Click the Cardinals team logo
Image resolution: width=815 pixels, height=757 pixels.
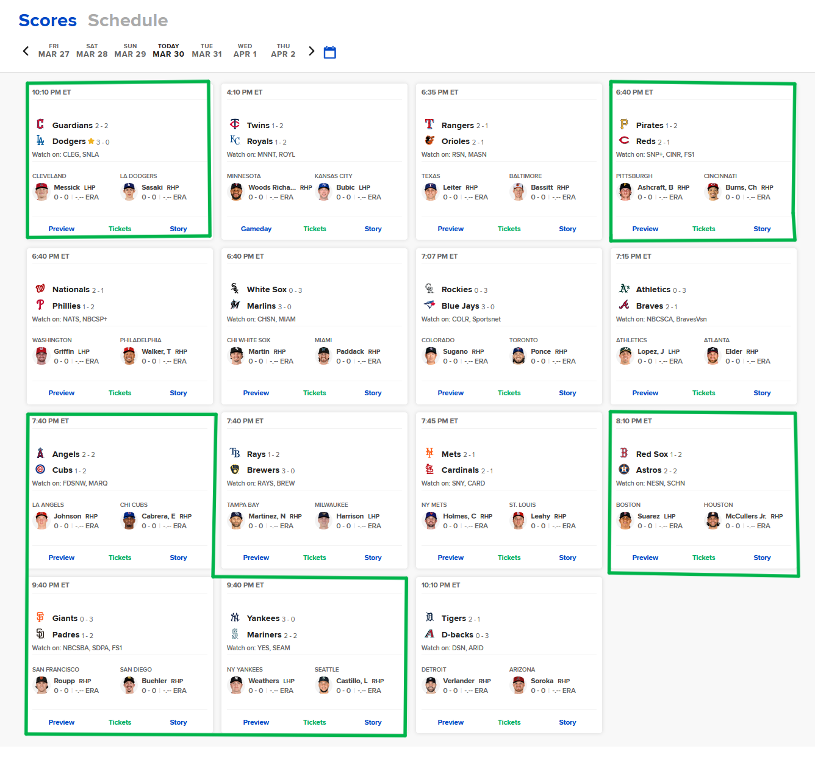click(x=429, y=469)
